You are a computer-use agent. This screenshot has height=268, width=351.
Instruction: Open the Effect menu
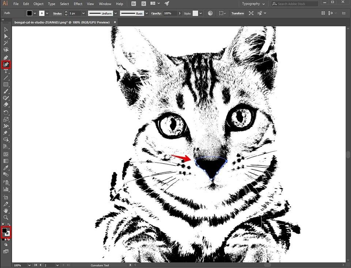pyautogui.click(x=78, y=4)
